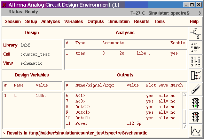Click the Status: Ready text

point(23,12)
